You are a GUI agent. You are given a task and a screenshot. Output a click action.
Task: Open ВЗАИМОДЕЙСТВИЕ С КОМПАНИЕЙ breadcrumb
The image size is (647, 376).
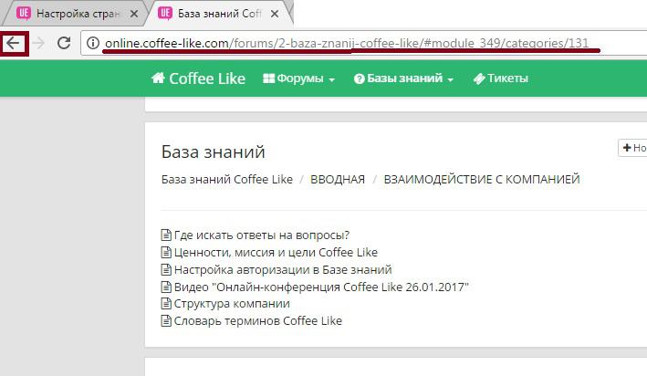click(x=482, y=180)
